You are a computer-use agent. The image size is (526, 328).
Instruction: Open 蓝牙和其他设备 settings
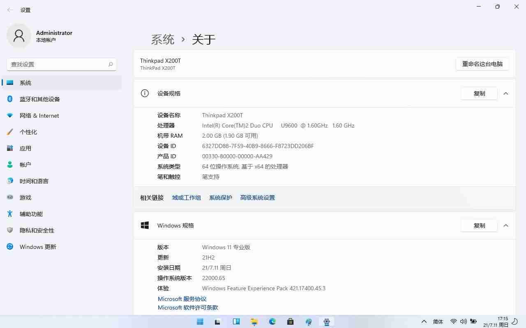[62, 99]
